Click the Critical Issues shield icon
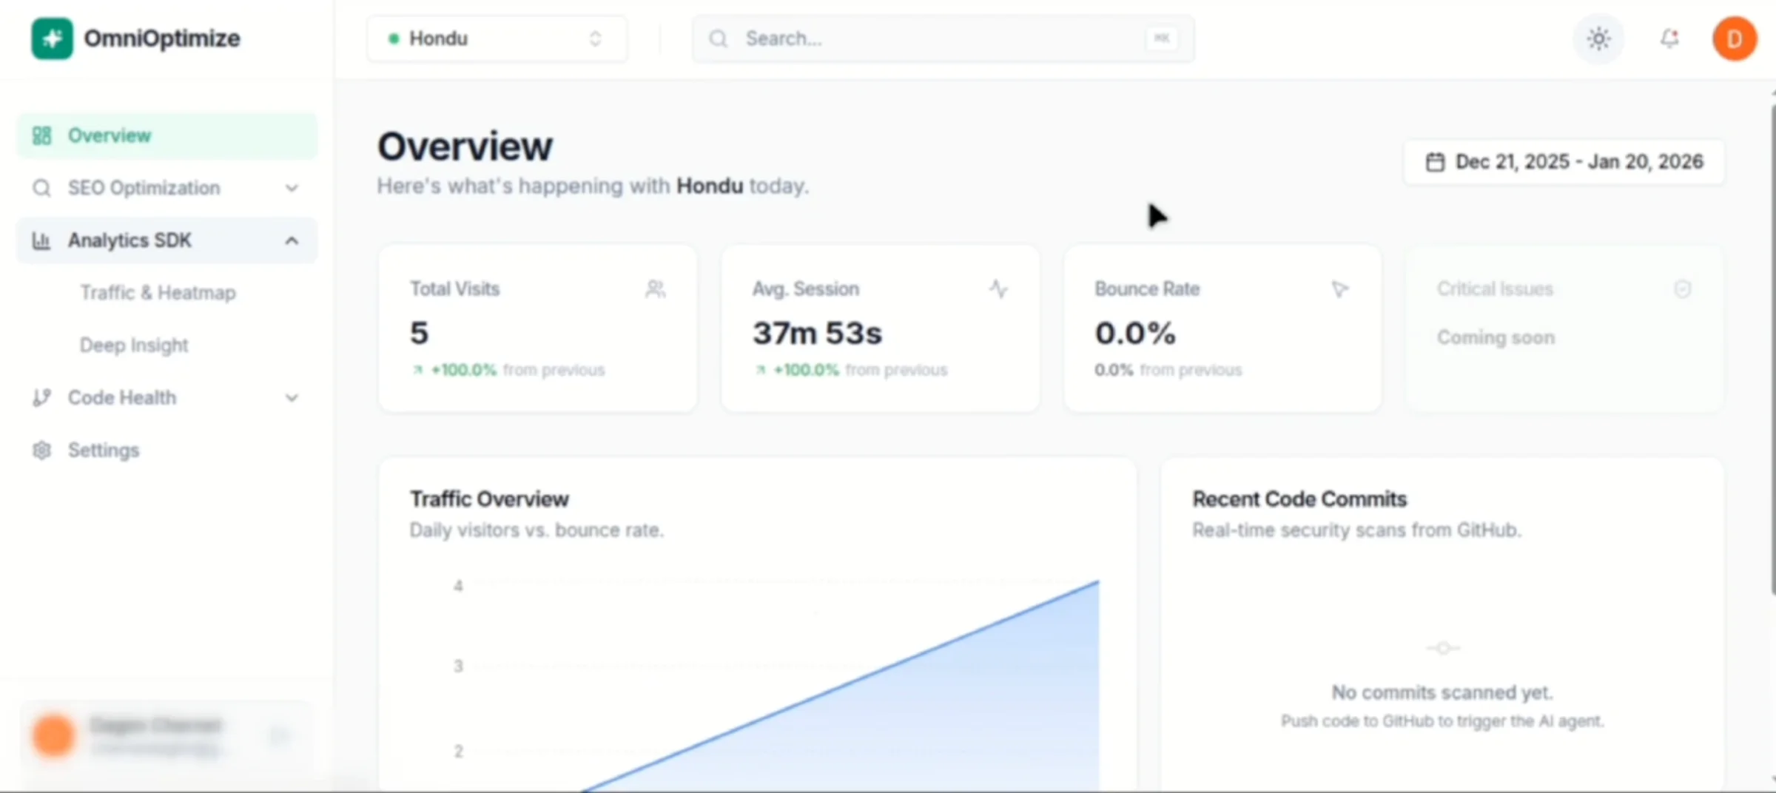The image size is (1776, 793). pos(1683,288)
